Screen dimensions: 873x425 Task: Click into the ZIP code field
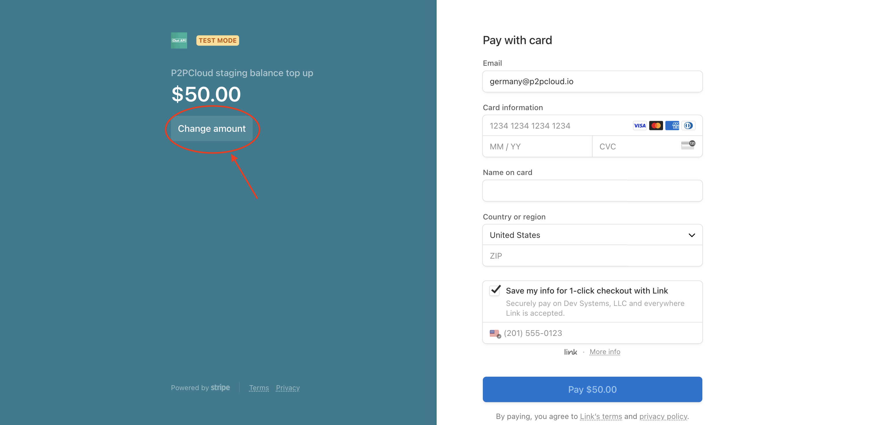pos(592,256)
